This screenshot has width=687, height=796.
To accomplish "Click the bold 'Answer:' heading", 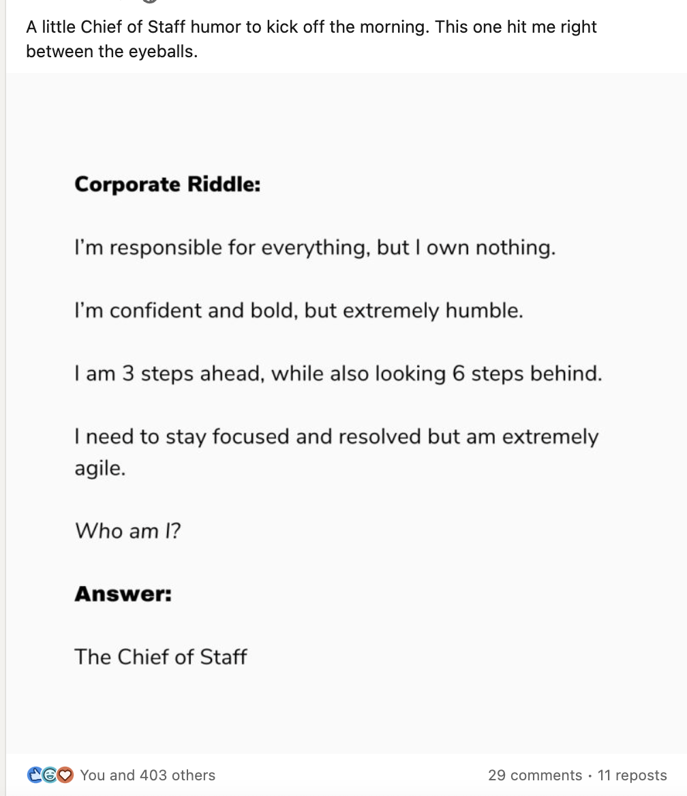I will click(x=123, y=594).
